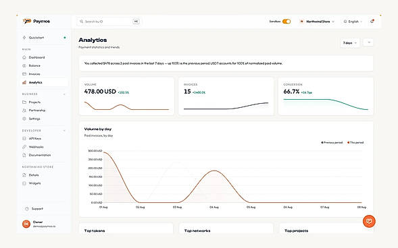Click the Top projects heading
Screen dimensions: 398x248
click(x=296, y=230)
